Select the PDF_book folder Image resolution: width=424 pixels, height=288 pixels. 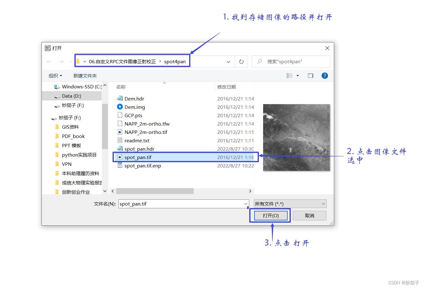point(73,136)
